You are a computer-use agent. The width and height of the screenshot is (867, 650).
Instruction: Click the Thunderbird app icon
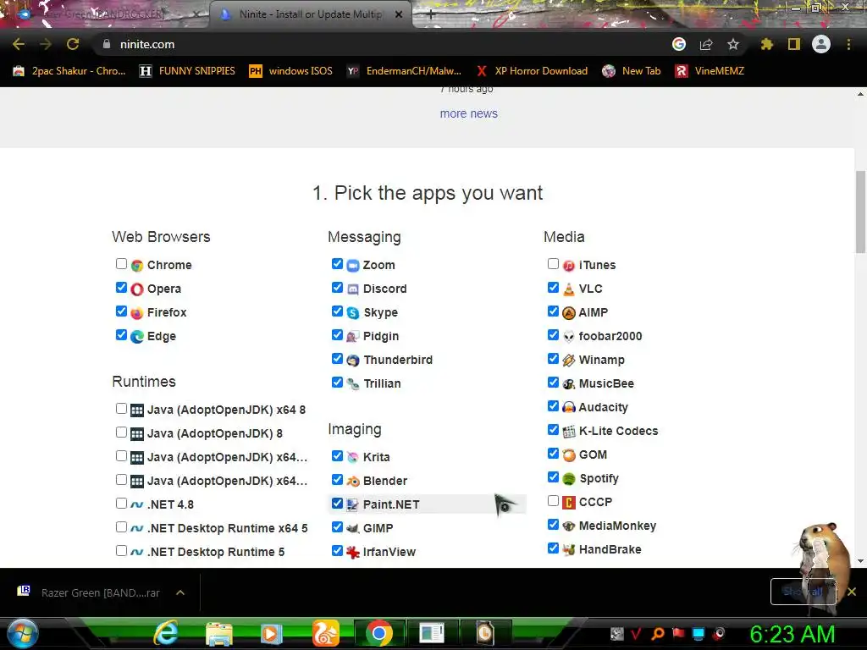click(x=353, y=361)
